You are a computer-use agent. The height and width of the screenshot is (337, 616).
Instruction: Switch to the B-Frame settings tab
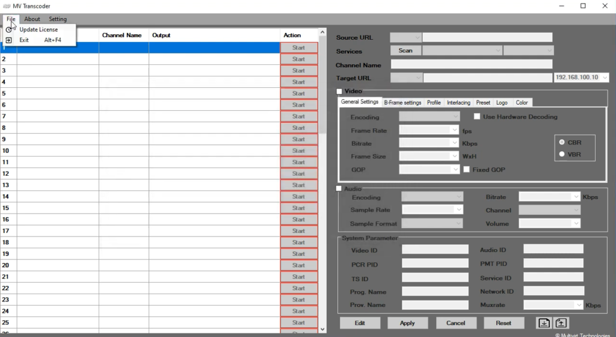pyautogui.click(x=402, y=102)
